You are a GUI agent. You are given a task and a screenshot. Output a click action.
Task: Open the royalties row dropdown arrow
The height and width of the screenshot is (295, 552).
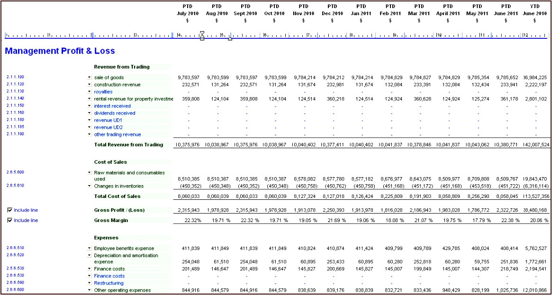tap(90, 91)
